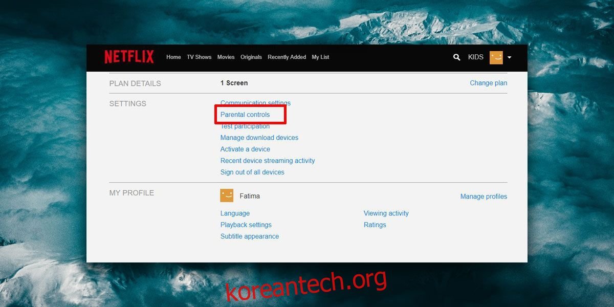Go to Home in navigation
The height and width of the screenshot is (307, 614).
click(x=173, y=57)
